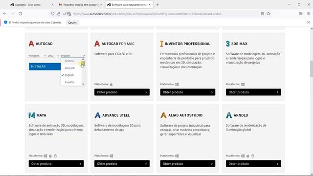Click Obter produto for Maya
This screenshot has height=176, width=313.
tap(56, 164)
